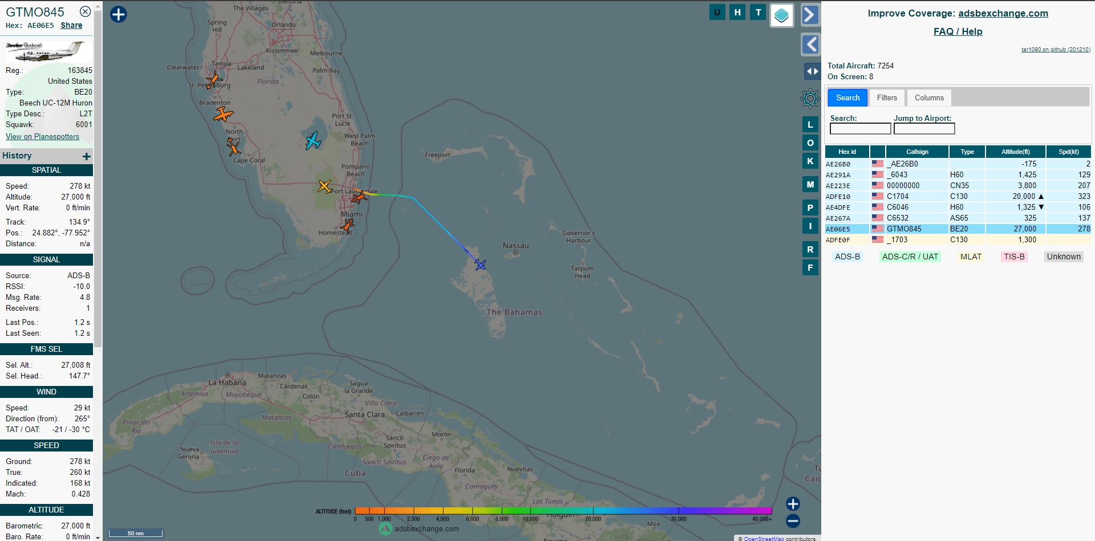Click the ADS-C/R / UAT legend label
This screenshot has width=1095, height=541.
coord(910,257)
